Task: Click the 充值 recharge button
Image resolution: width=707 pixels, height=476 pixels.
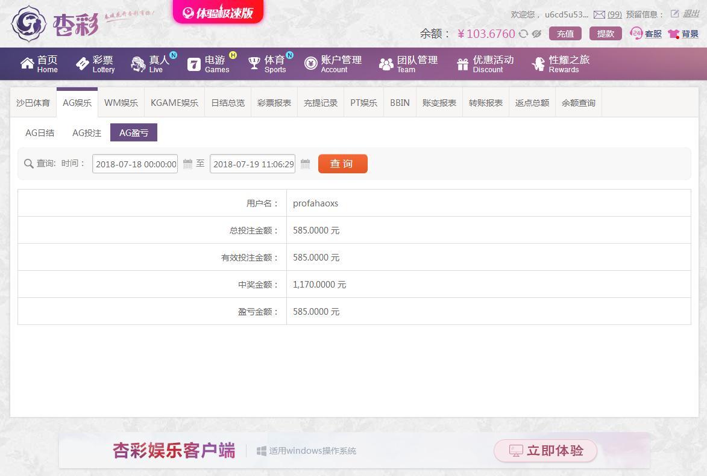Action: click(565, 34)
